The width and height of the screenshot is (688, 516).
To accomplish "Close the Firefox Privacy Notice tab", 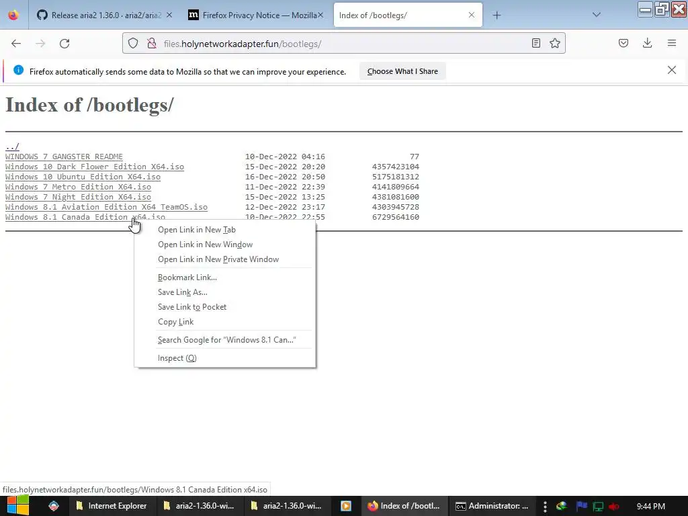I will click(x=320, y=15).
